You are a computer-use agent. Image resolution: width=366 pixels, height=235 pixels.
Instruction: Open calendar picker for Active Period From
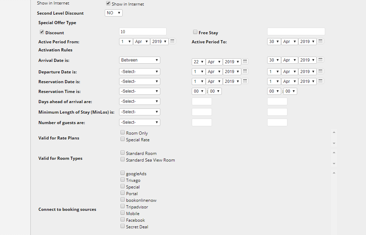pos(172,41)
